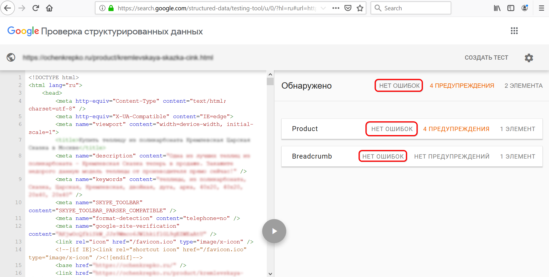Bookmark this page with the star icon
Image resolution: width=549 pixels, height=277 pixels.
coord(360,8)
